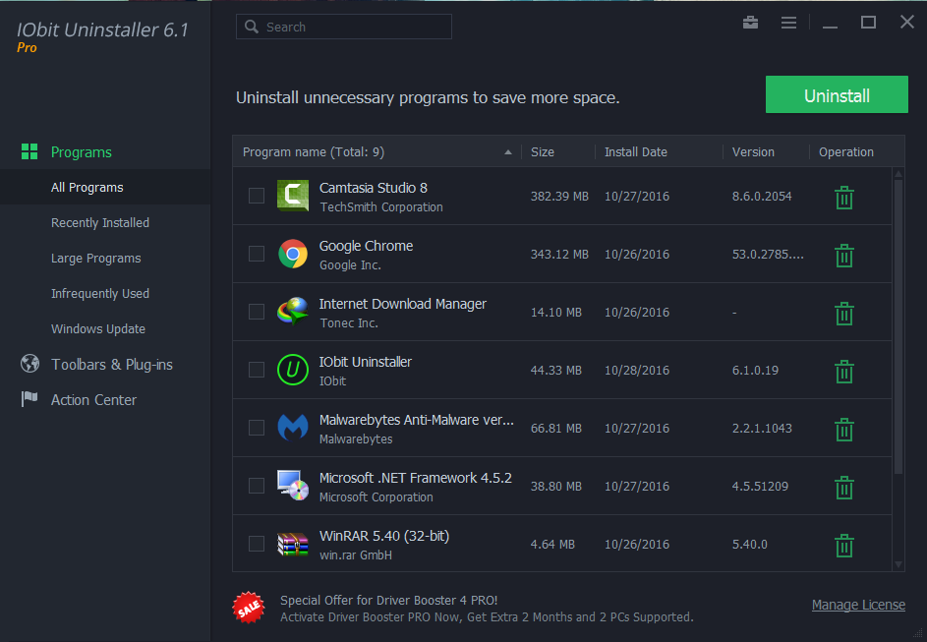Open Windows Update section
The image size is (927, 642).
point(98,329)
